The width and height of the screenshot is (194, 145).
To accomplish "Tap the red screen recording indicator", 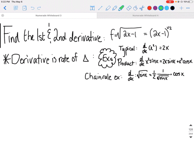I will [170, 2].
